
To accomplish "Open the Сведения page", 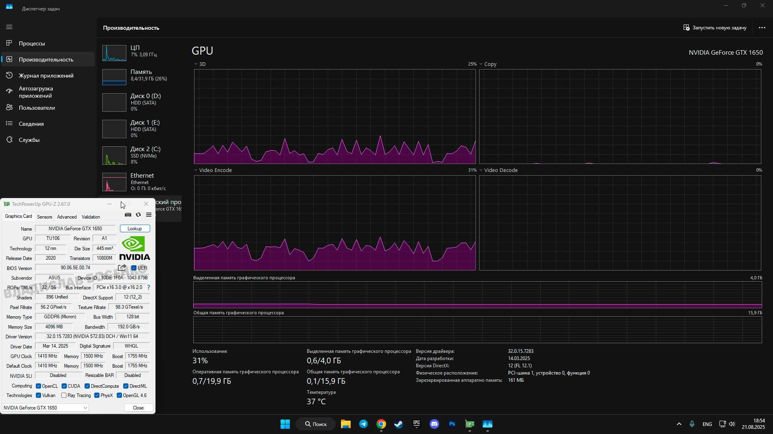I will coord(48,124).
